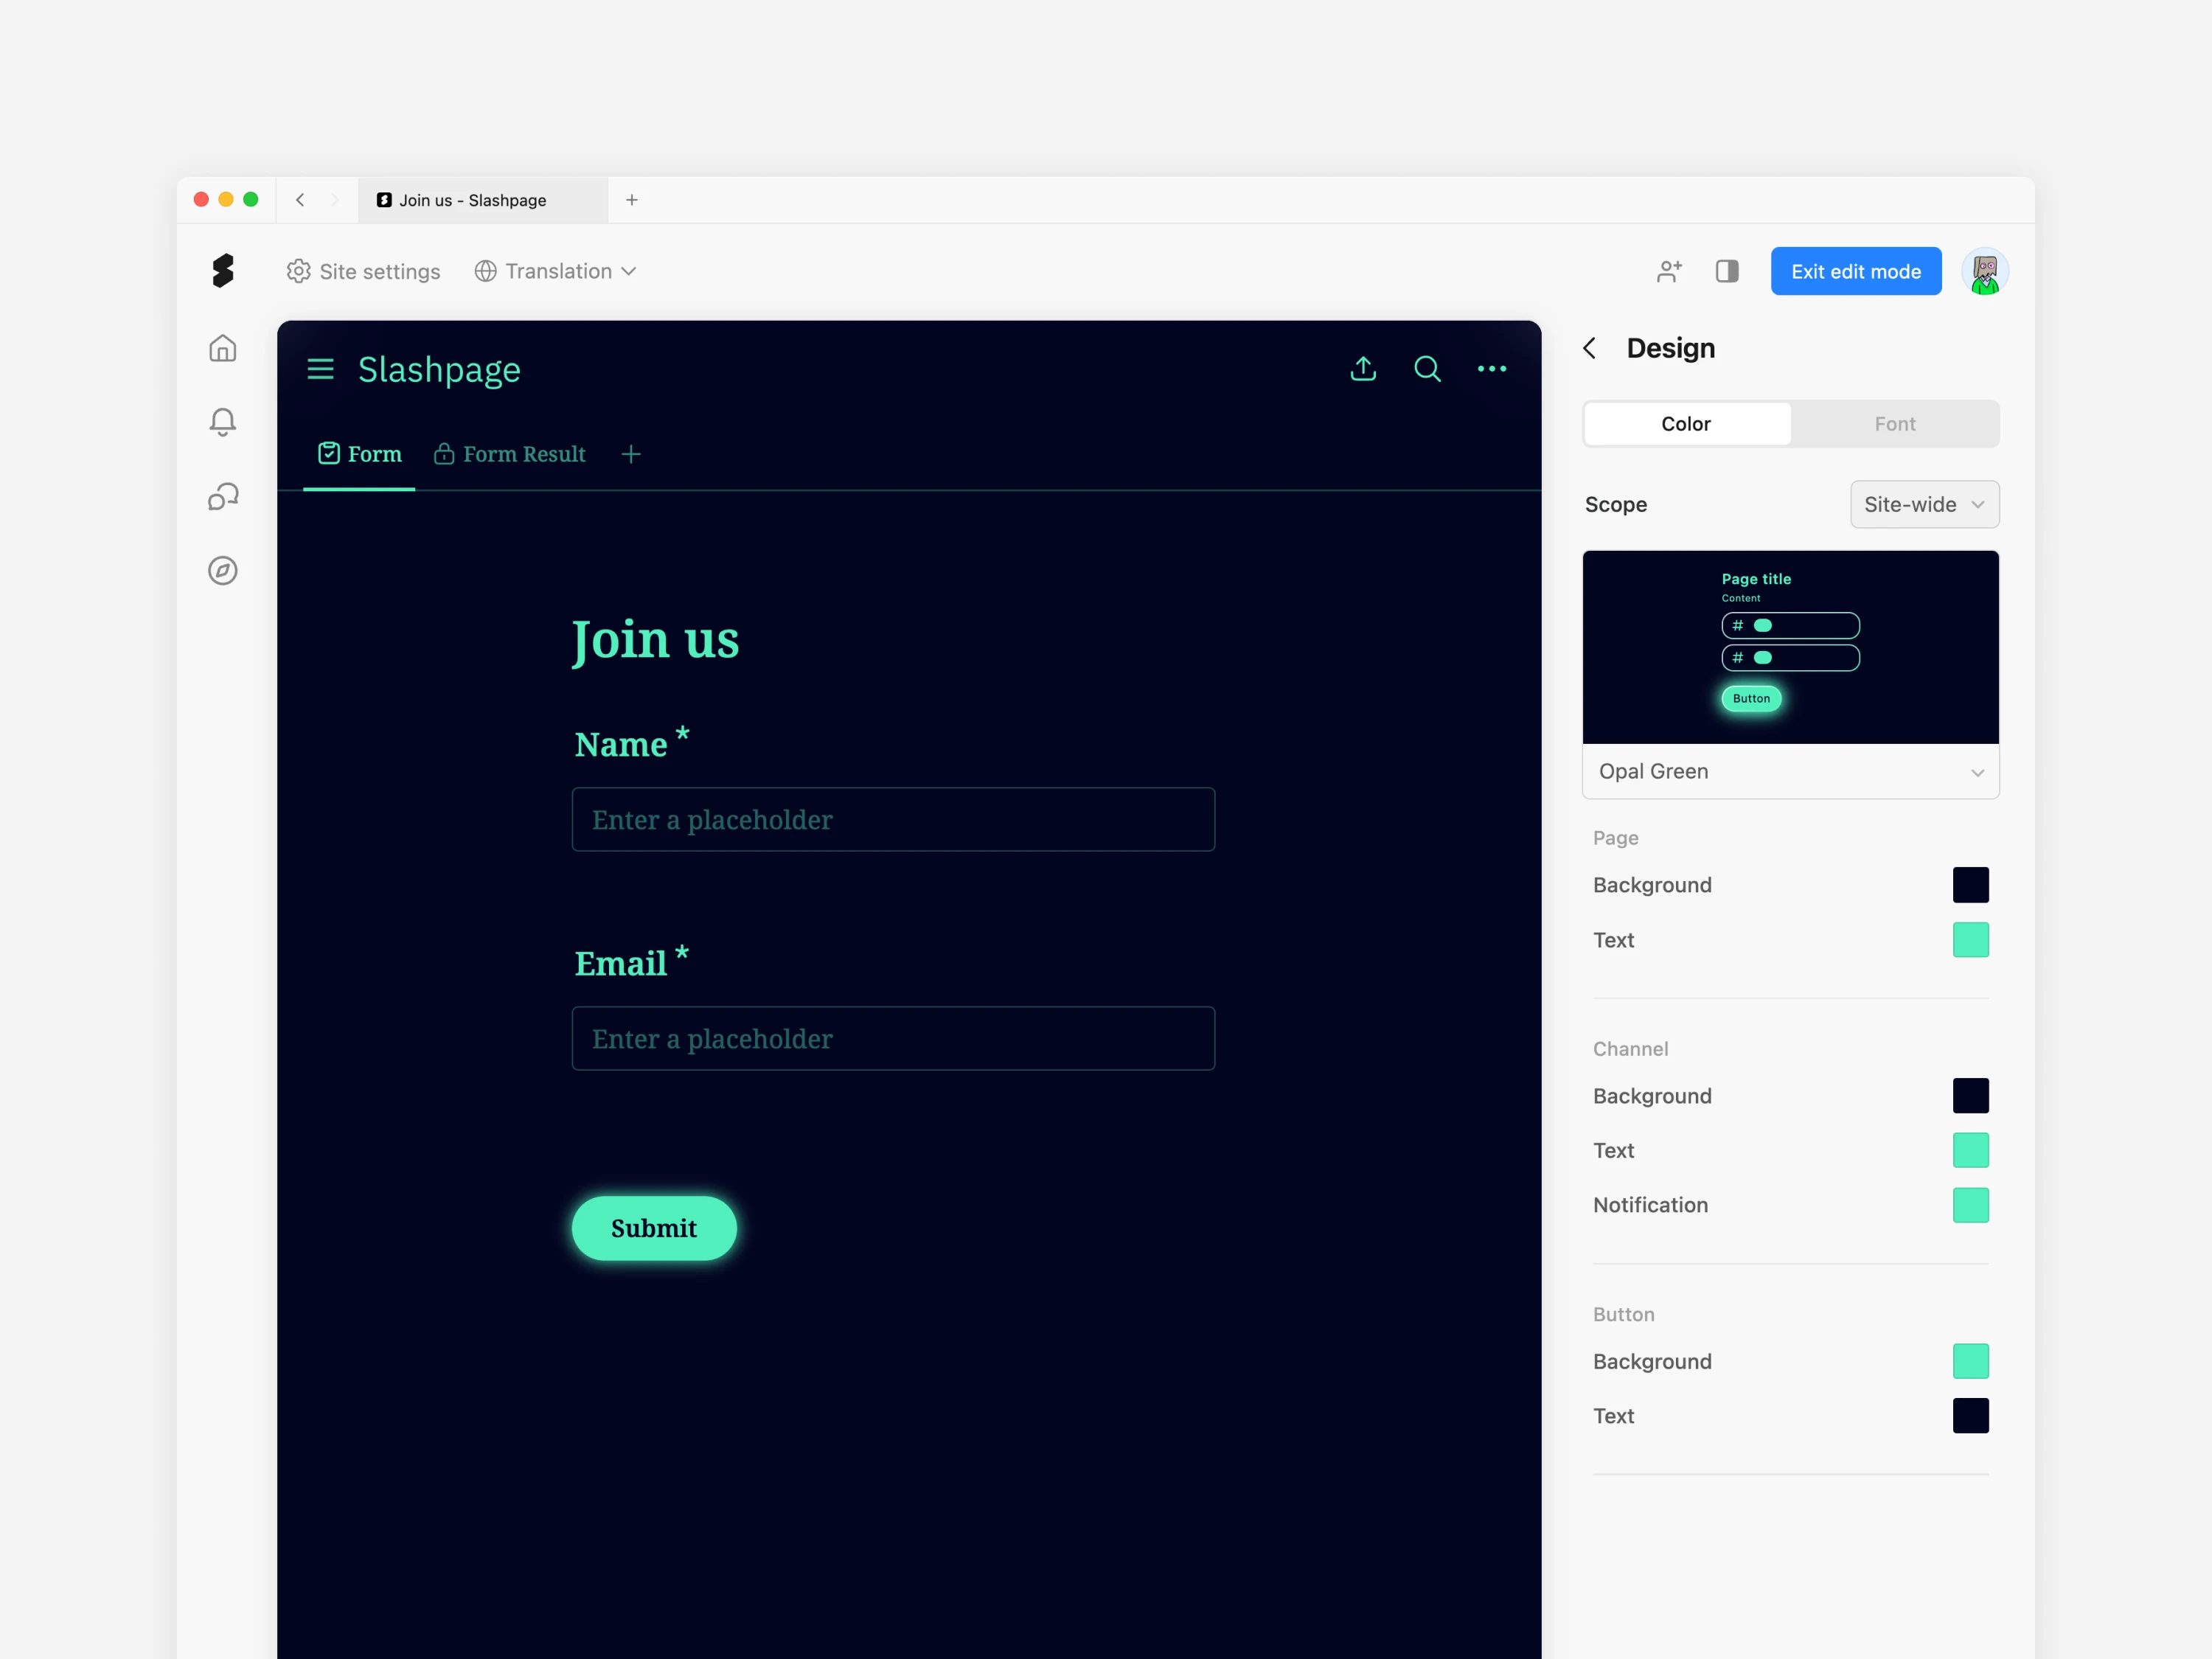
Task: Open the Home sidebar icon
Action: pyautogui.click(x=223, y=348)
